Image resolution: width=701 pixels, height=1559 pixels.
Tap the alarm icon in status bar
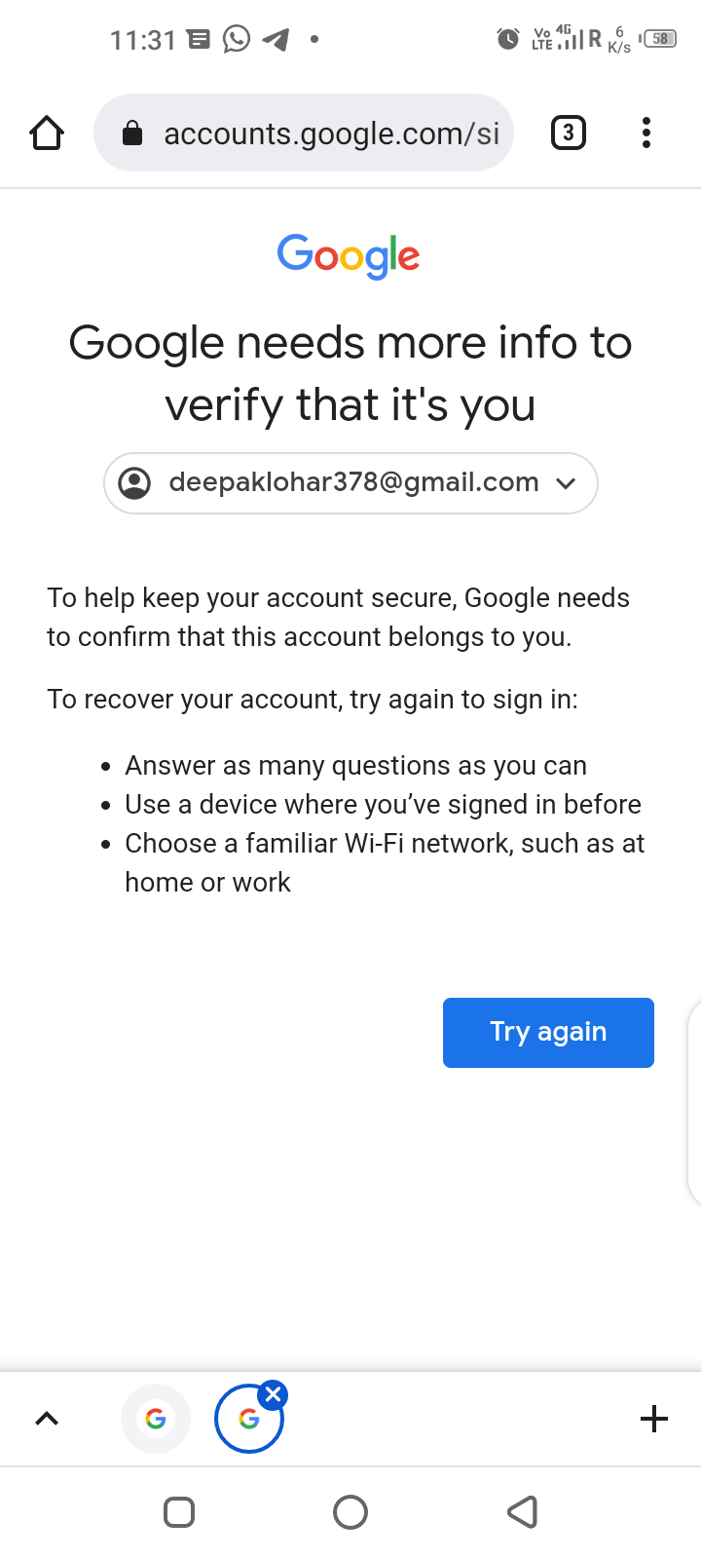(x=508, y=39)
